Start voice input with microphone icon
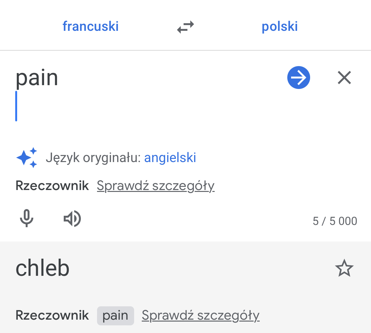Image resolution: width=371 pixels, height=333 pixels. click(27, 218)
